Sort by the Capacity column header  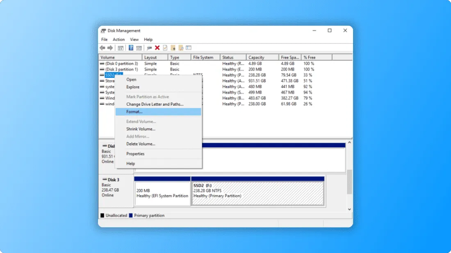[262, 57]
